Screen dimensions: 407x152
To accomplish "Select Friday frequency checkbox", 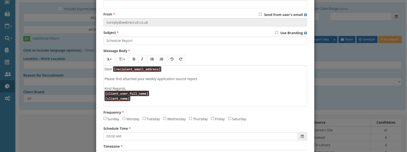I will click(212, 118).
